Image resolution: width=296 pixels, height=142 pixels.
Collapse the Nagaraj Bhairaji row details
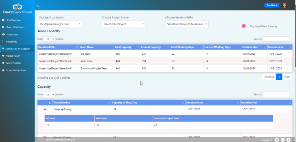[x=45, y=109]
